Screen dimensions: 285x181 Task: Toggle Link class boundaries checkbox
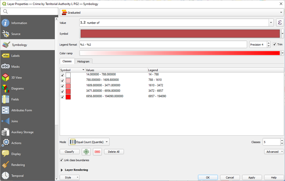pyautogui.click(x=62, y=160)
